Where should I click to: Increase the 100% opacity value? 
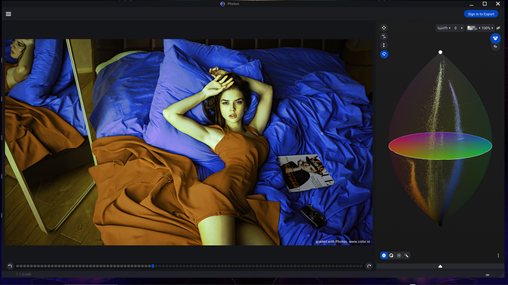point(493,28)
